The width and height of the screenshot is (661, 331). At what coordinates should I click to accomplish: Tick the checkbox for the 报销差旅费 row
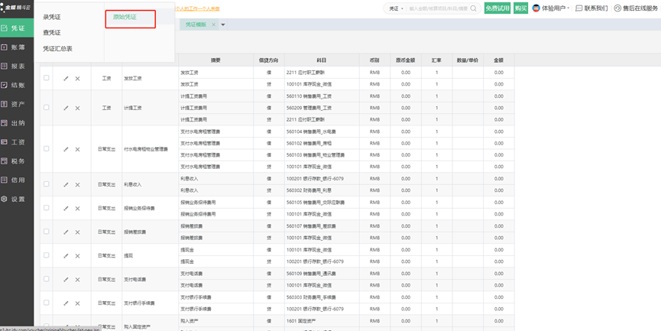(x=47, y=232)
